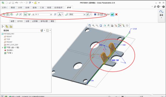Switch to the 注释 ribbon tab

tap(27, 8)
